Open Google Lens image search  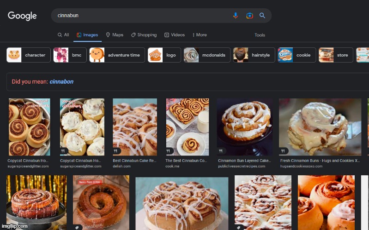tap(249, 16)
